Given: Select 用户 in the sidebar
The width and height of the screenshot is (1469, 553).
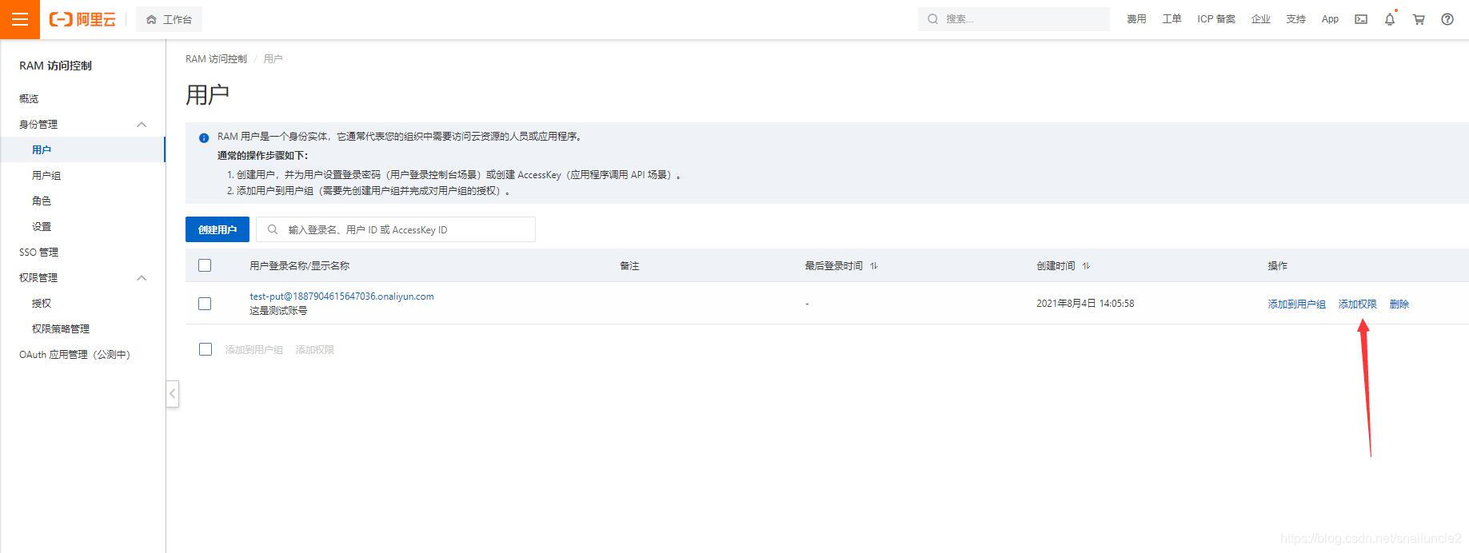Looking at the screenshot, I should pyautogui.click(x=83, y=149).
